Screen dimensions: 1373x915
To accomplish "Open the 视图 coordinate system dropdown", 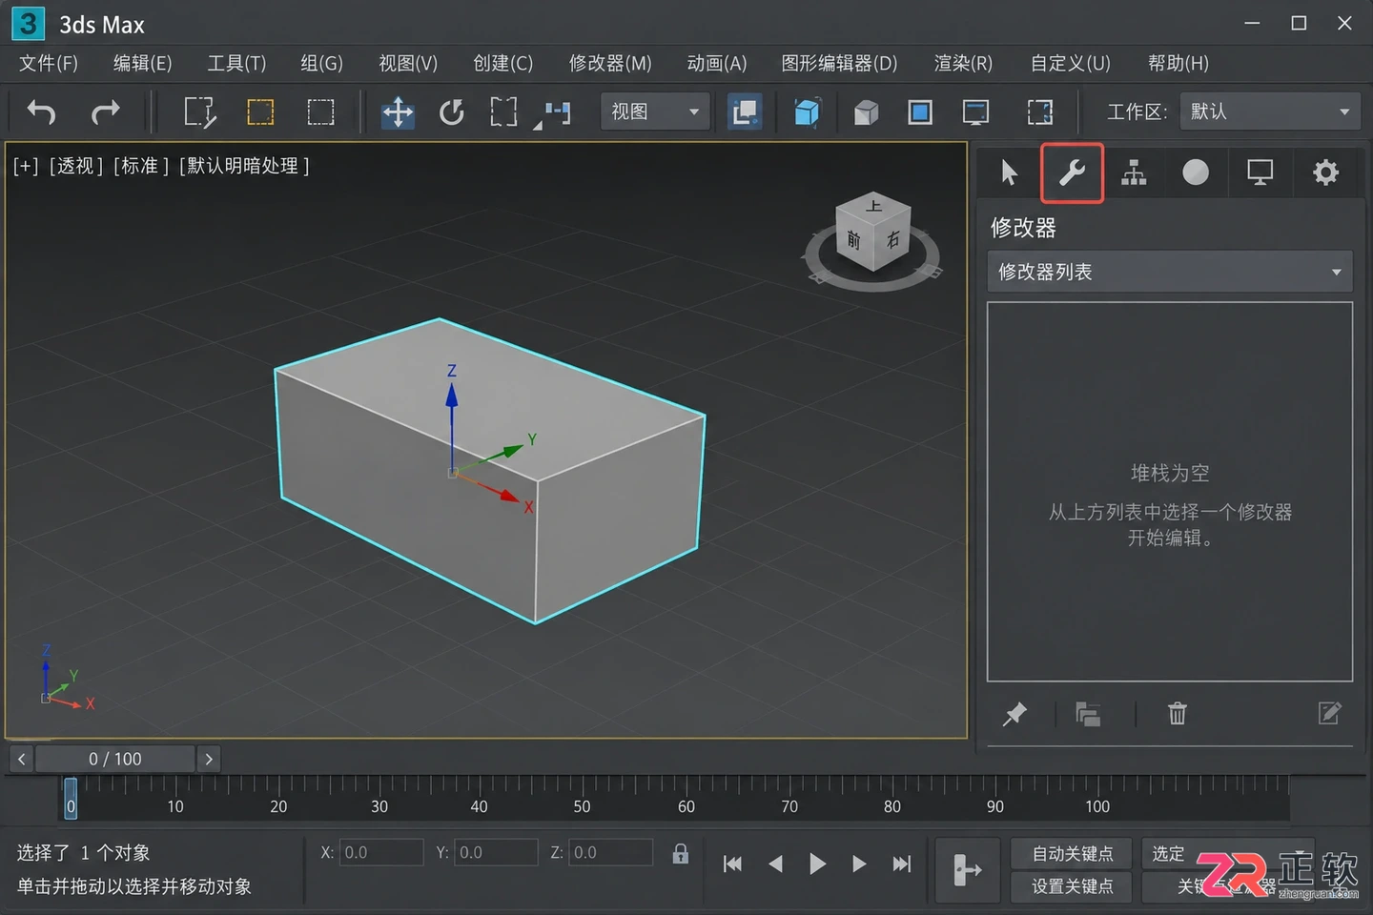I will pos(656,112).
